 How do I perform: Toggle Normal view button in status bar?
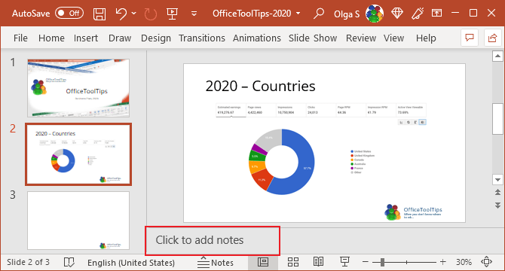tap(263, 262)
